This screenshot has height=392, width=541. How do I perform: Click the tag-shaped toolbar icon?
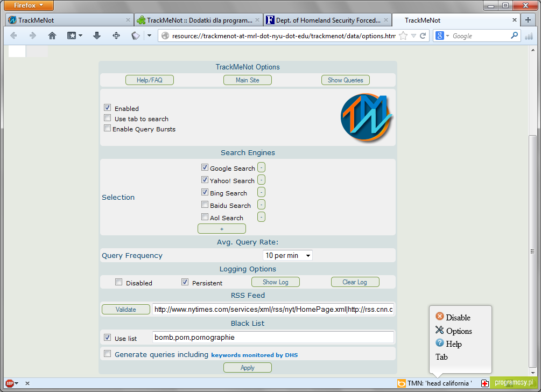(x=136, y=36)
